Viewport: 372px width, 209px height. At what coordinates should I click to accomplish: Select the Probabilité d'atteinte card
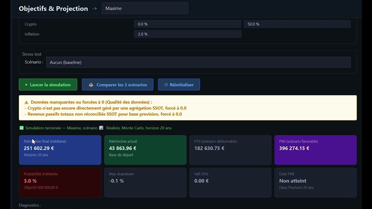(x=60, y=183)
